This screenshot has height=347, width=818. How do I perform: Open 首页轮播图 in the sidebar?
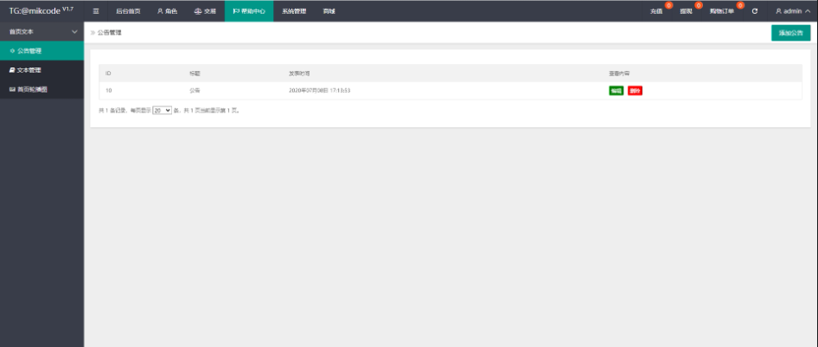tap(42, 89)
